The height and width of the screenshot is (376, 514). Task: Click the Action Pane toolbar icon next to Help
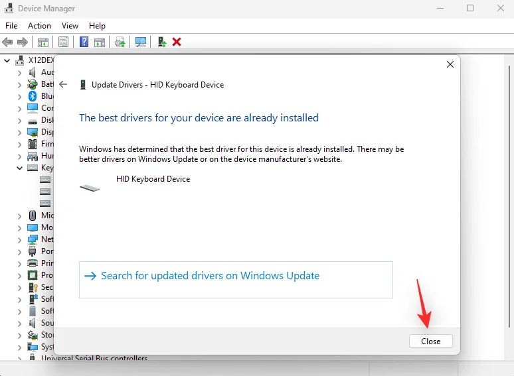point(100,42)
